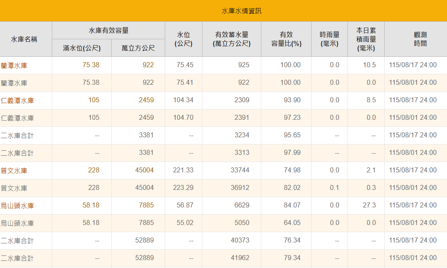Select capacity ratio 97.23
Viewport: 447px width, 268px height.
[292, 117]
